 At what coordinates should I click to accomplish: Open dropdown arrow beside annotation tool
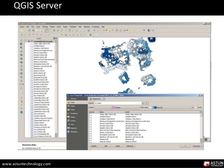(x=144, y=31)
